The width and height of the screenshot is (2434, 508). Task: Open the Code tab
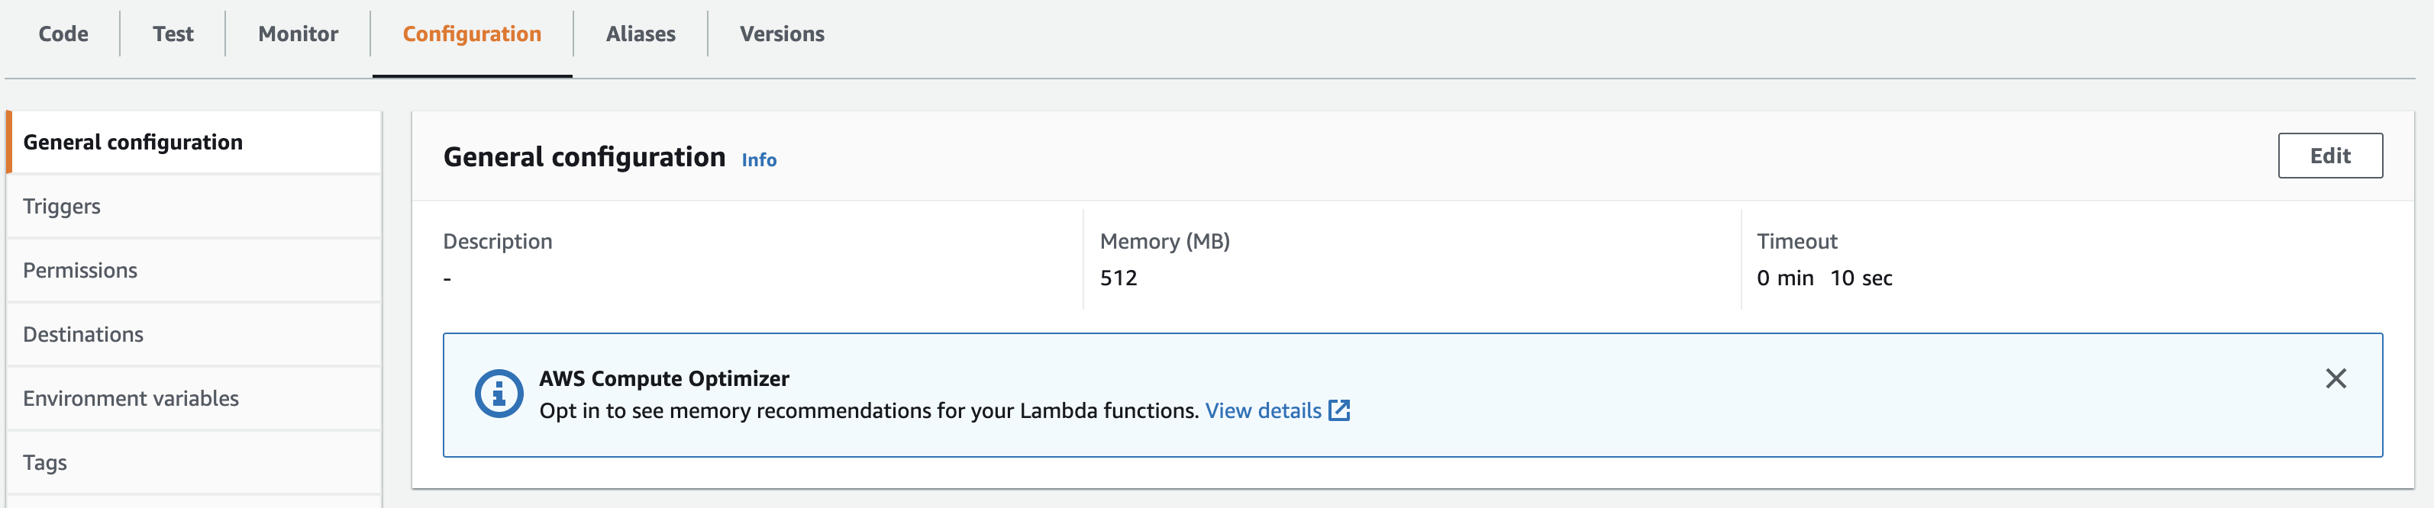(63, 34)
